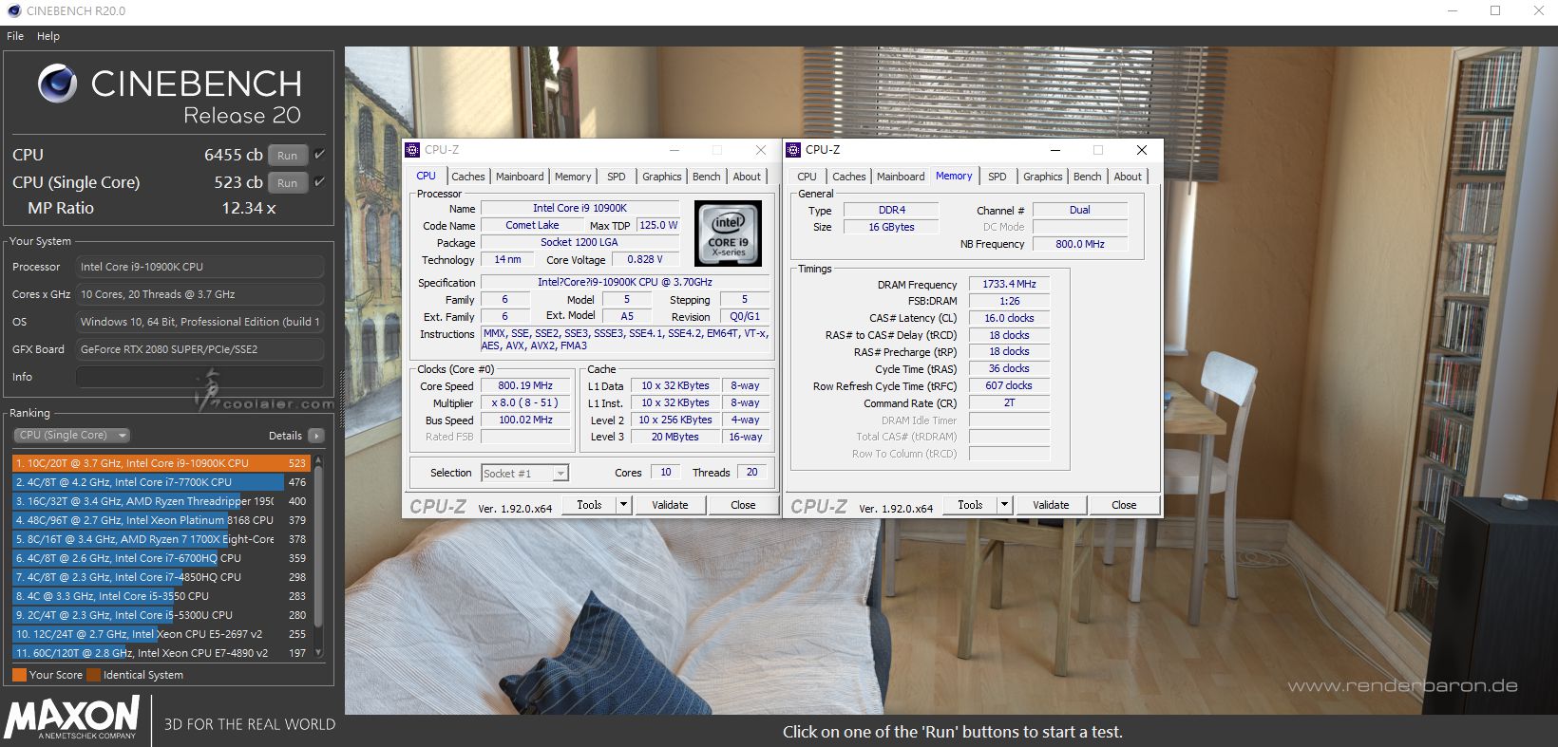
Task: Click the Your Score orange swatch
Action: (19, 675)
